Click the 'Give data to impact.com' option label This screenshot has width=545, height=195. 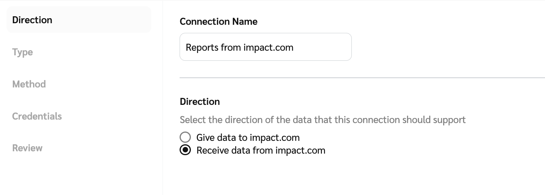coord(248,137)
